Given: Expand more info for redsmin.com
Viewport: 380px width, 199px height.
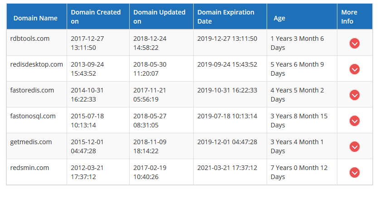Looking at the screenshot, I should pyautogui.click(x=355, y=173).
